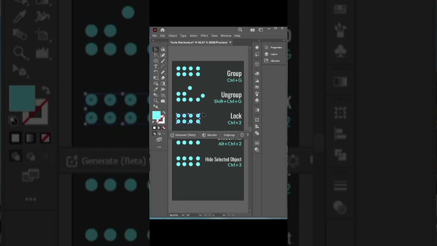Open the File menu
Screen dimensions: 437x246
(x=154, y=36)
